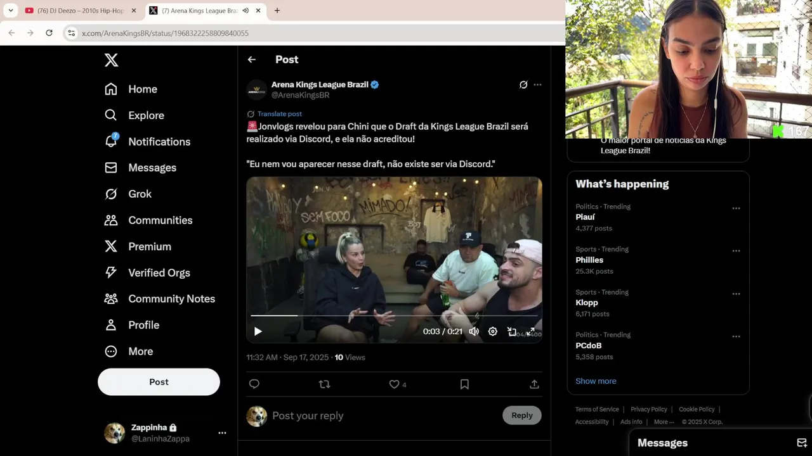
Task: Open Zappinha account options menu
Action: click(222, 433)
